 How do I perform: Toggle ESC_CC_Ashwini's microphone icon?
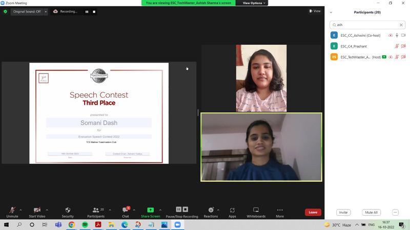click(397, 35)
